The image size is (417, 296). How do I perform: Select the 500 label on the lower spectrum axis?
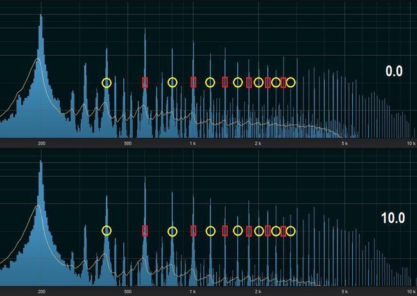128,292
